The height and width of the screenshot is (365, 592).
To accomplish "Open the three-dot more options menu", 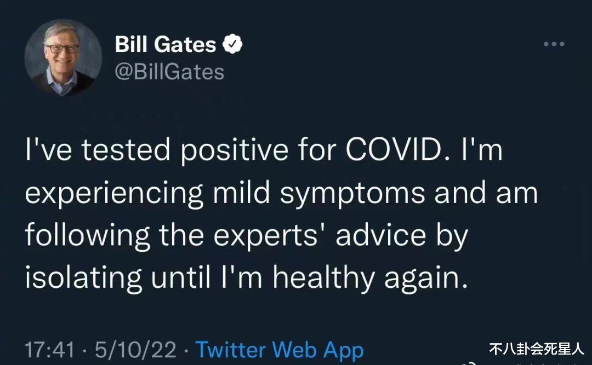I will pos(554,44).
